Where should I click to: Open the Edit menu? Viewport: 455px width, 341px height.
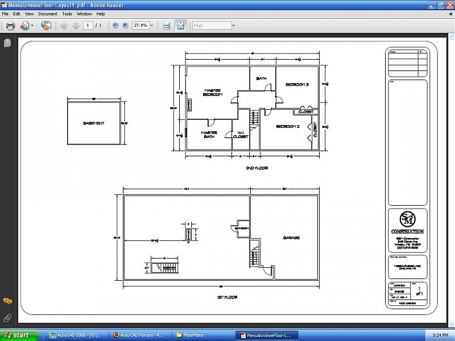(x=16, y=14)
